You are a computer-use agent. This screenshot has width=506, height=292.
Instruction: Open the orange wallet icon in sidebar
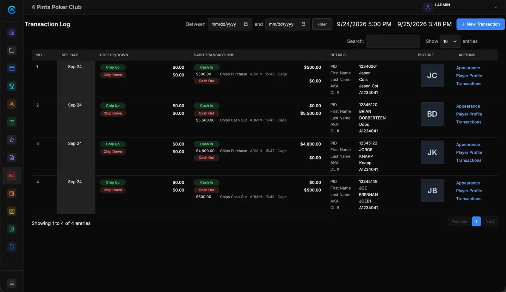coord(12,193)
